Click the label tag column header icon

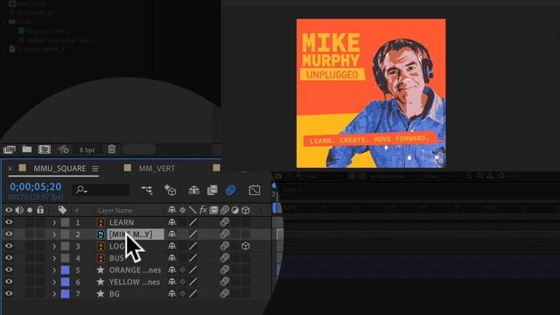62,210
